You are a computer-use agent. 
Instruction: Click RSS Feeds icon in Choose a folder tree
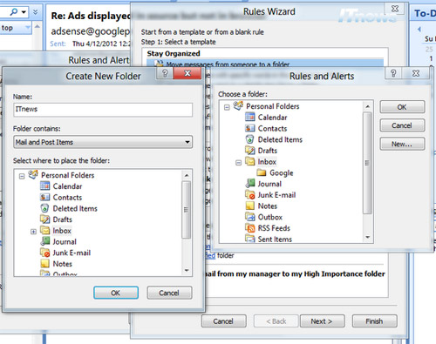coord(250,228)
